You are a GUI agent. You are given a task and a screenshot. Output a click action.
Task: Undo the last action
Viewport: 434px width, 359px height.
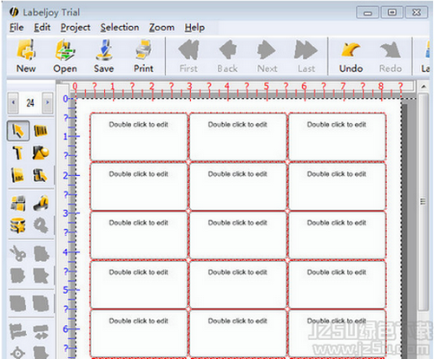pyautogui.click(x=351, y=56)
